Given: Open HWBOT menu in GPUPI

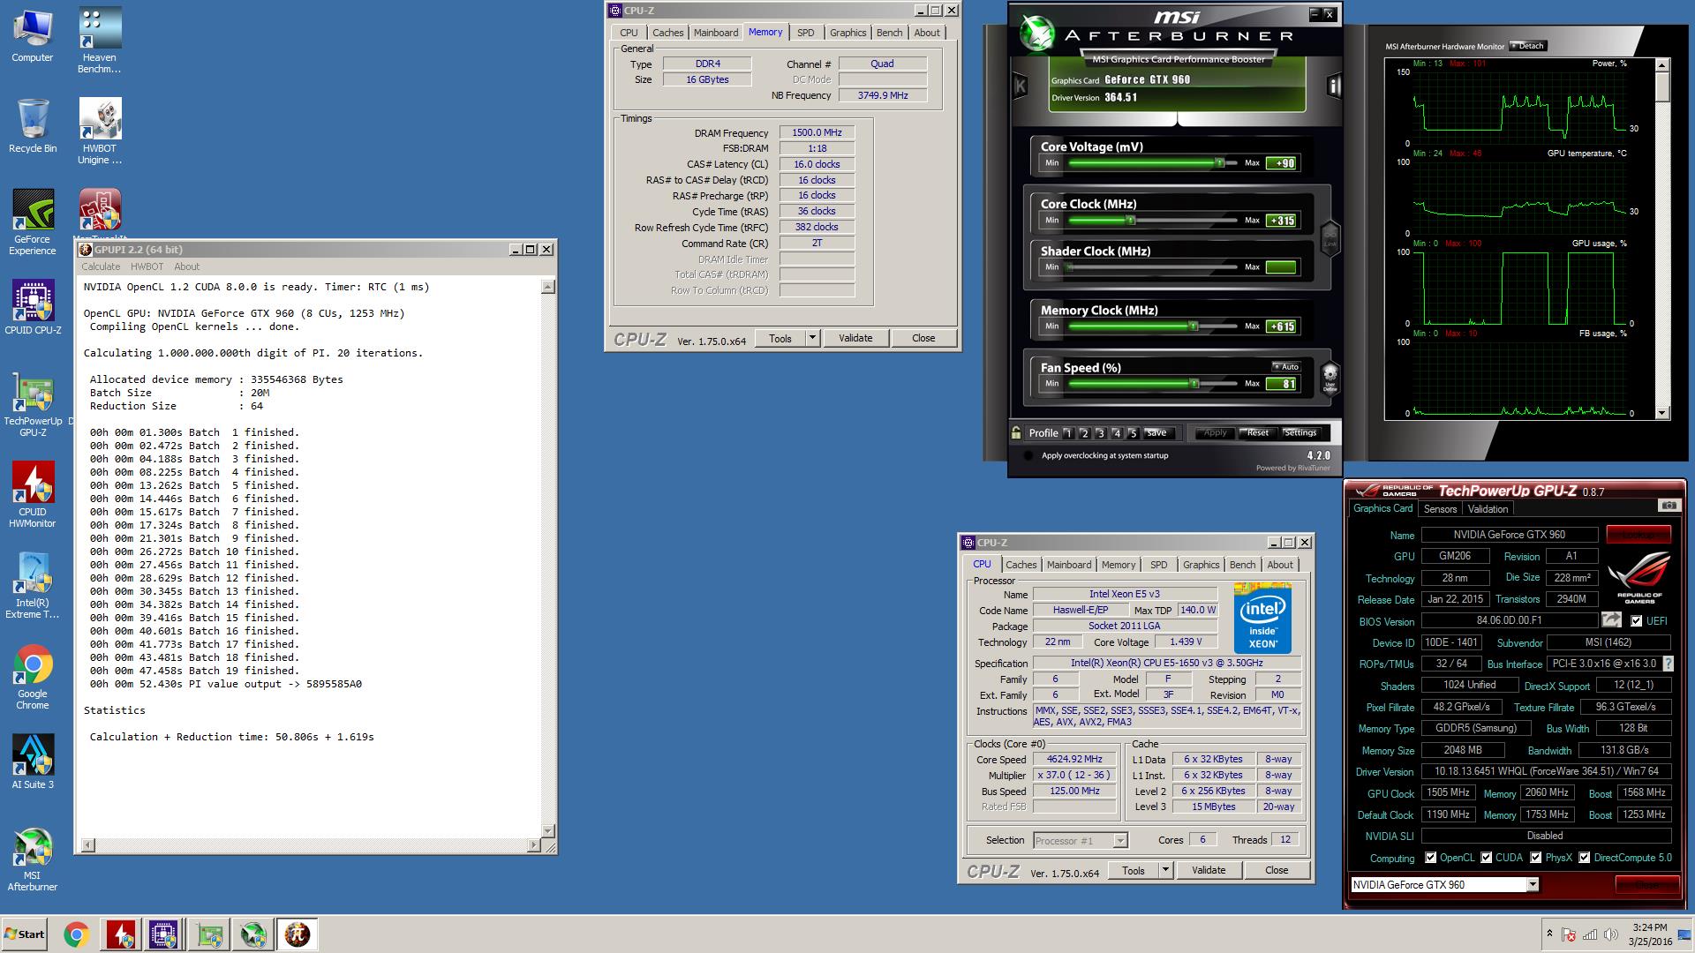Looking at the screenshot, I should (147, 266).
